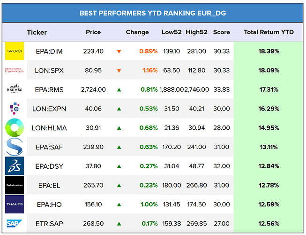This screenshot has height=235, width=306.
Task: Click the 40.21 High52 value
Action: (196, 109)
